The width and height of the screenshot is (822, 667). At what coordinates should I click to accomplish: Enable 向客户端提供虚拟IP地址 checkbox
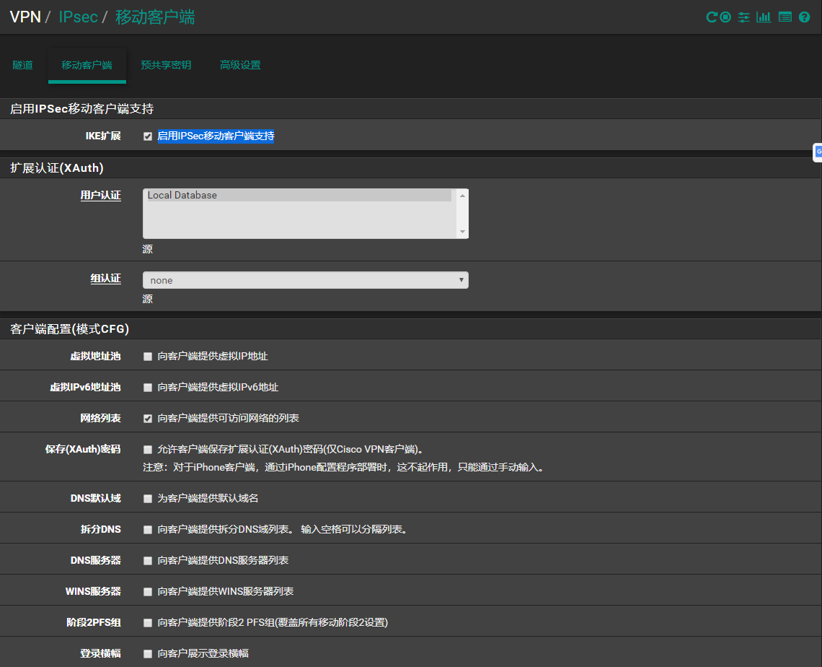coord(148,357)
